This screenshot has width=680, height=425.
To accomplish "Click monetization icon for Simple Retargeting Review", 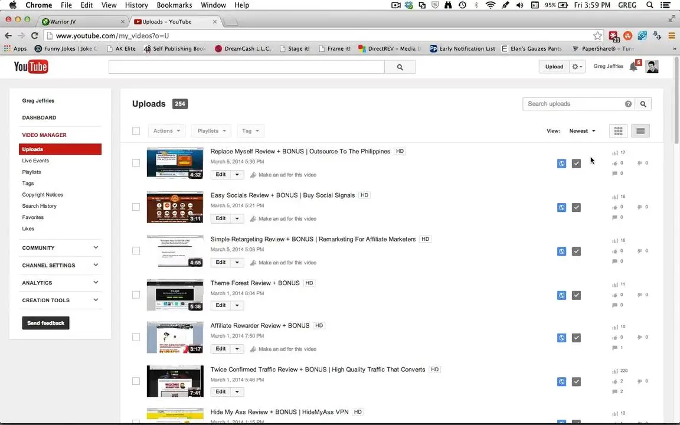I will pyautogui.click(x=576, y=251).
